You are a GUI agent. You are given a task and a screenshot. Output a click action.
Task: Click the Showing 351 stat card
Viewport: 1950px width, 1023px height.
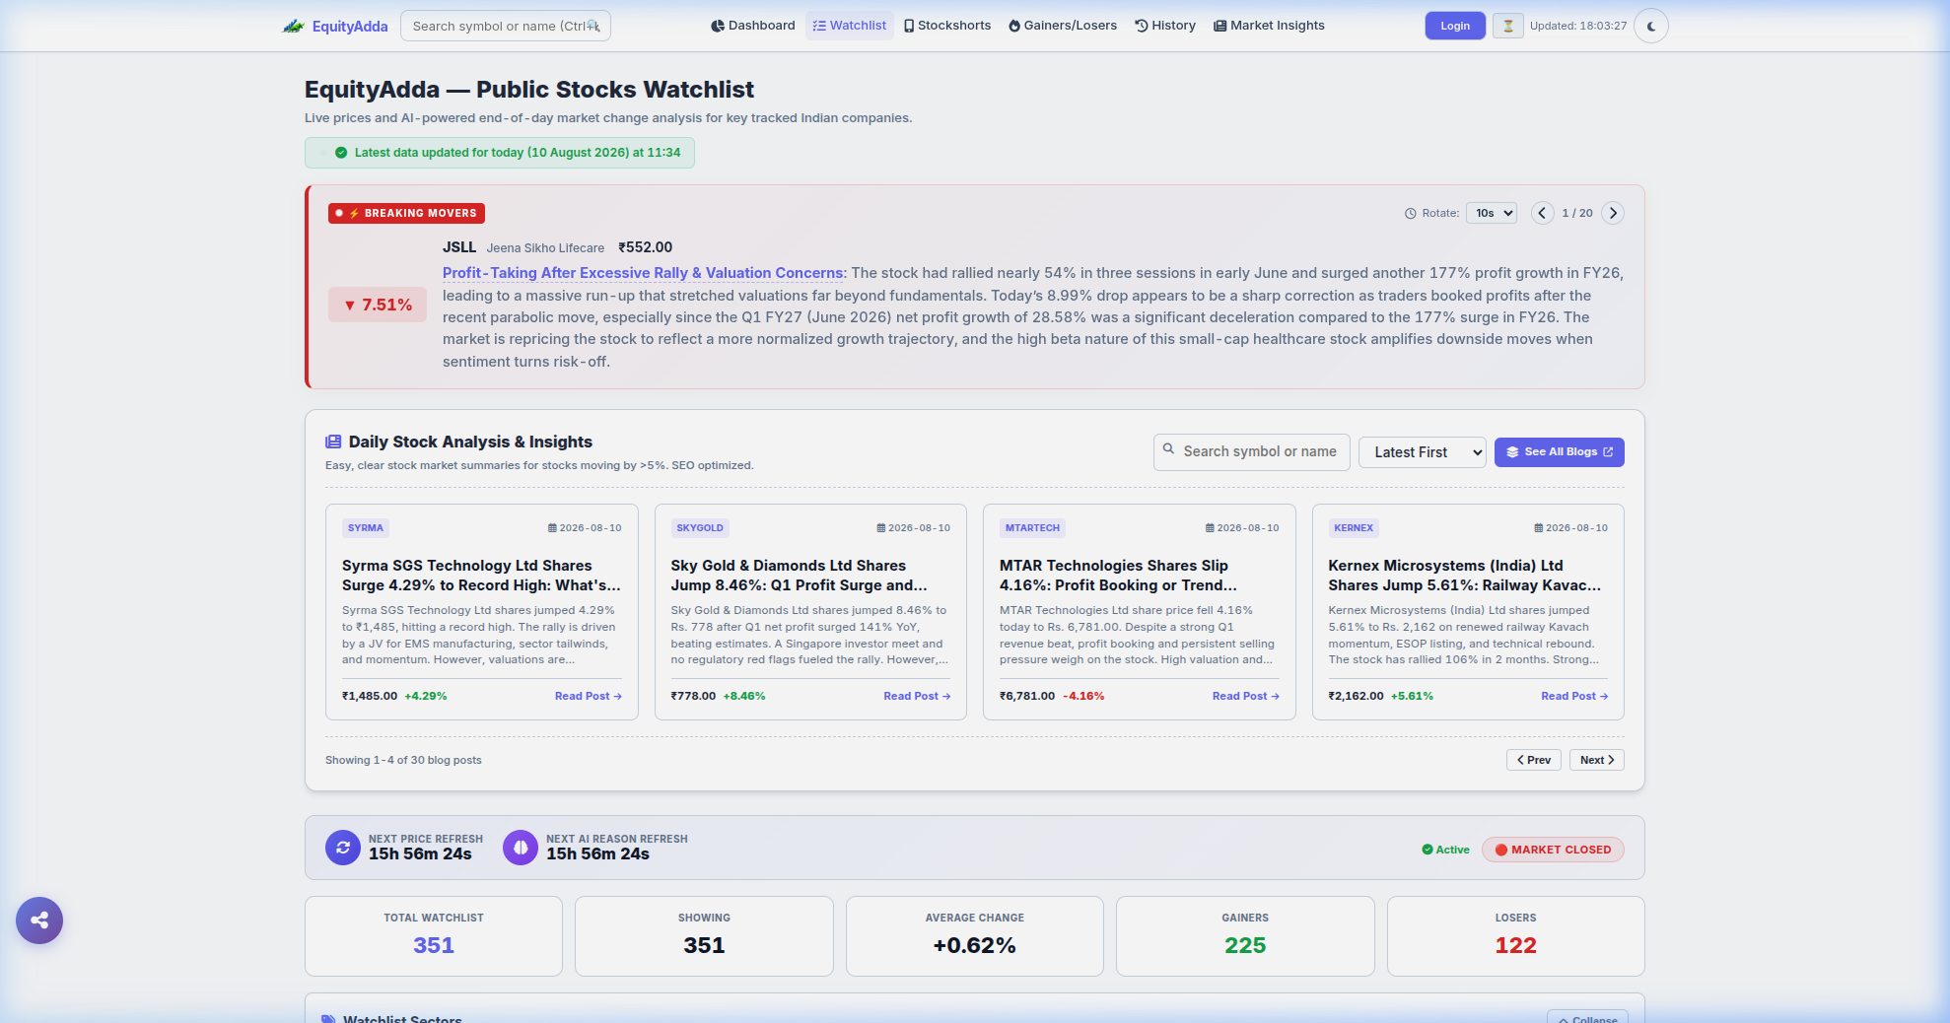click(x=704, y=936)
